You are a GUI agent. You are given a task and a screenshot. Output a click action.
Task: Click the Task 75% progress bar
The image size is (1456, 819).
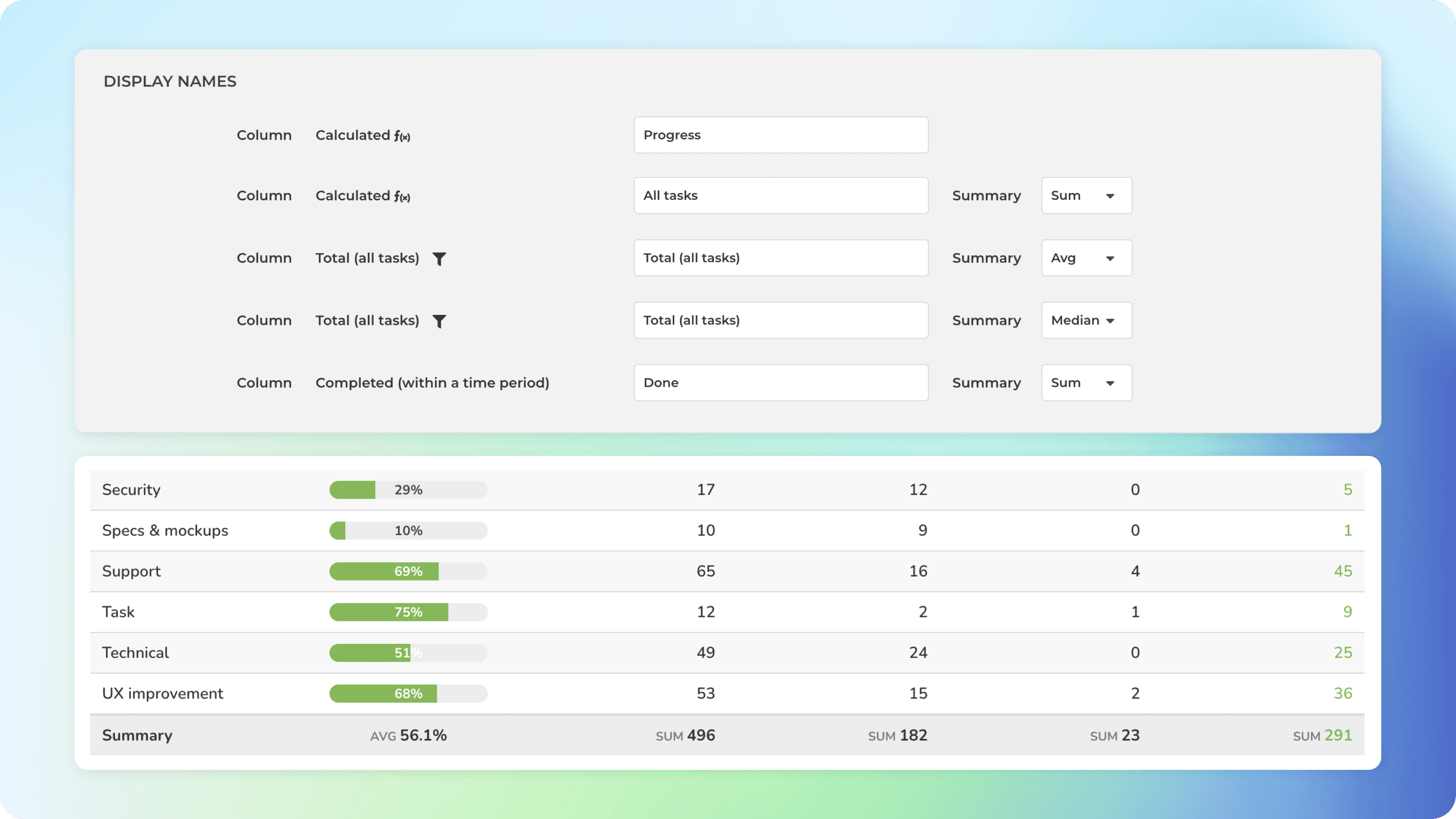(x=408, y=612)
